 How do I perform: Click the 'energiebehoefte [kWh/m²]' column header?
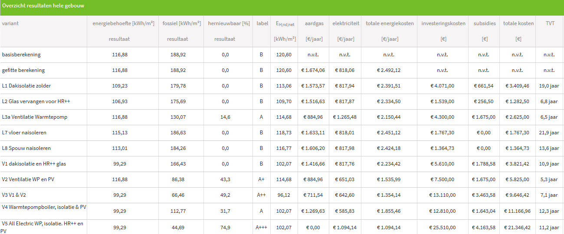tap(123, 23)
